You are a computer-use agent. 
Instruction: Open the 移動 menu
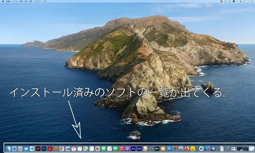[x=31, y=1]
